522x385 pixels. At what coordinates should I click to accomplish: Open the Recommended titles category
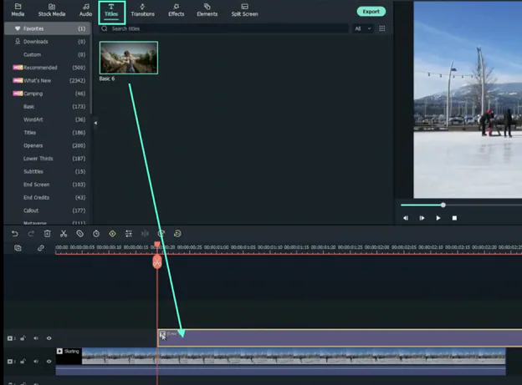click(x=47, y=68)
